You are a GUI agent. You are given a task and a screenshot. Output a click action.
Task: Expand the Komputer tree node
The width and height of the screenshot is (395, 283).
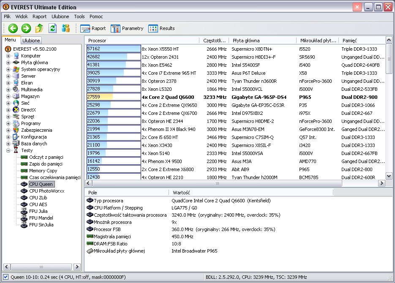coord(8,56)
